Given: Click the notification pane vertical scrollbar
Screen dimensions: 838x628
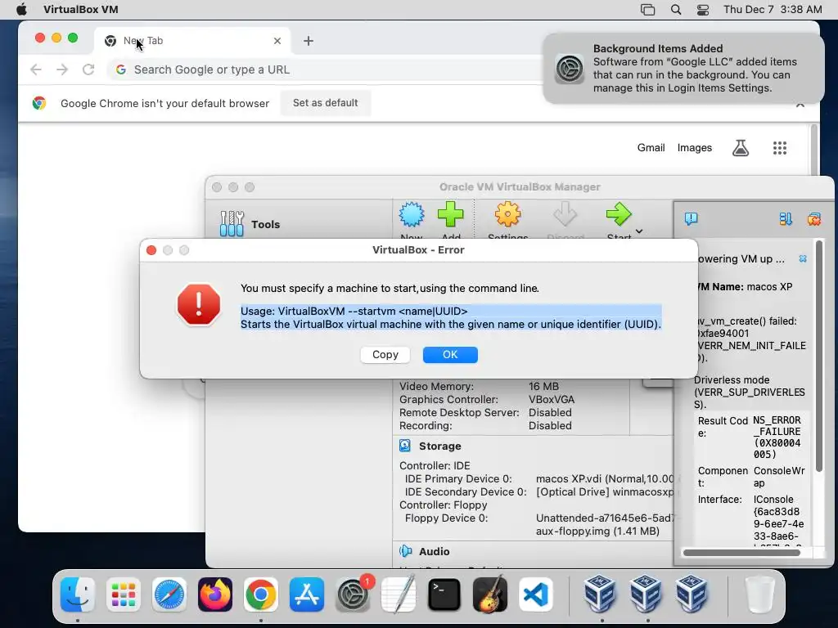Looking at the screenshot, I should pos(818,355).
